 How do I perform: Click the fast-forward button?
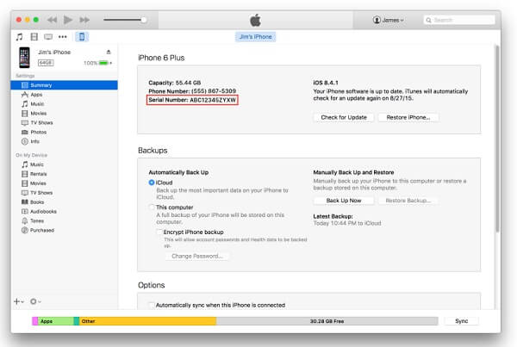tap(86, 19)
